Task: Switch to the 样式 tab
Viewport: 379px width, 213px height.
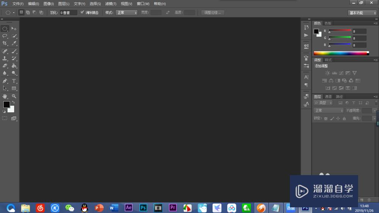Action: coord(328,60)
